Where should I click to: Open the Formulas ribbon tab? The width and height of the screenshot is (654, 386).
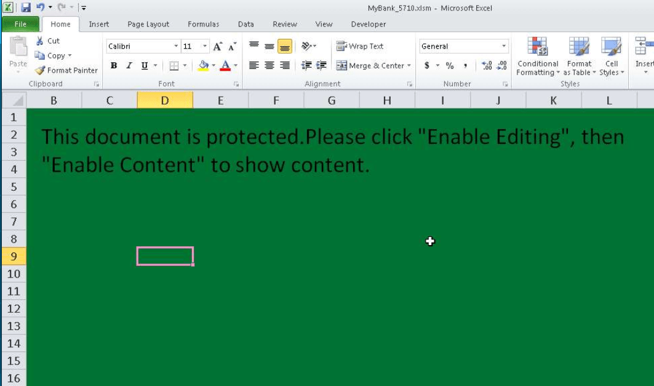[x=203, y=25]
